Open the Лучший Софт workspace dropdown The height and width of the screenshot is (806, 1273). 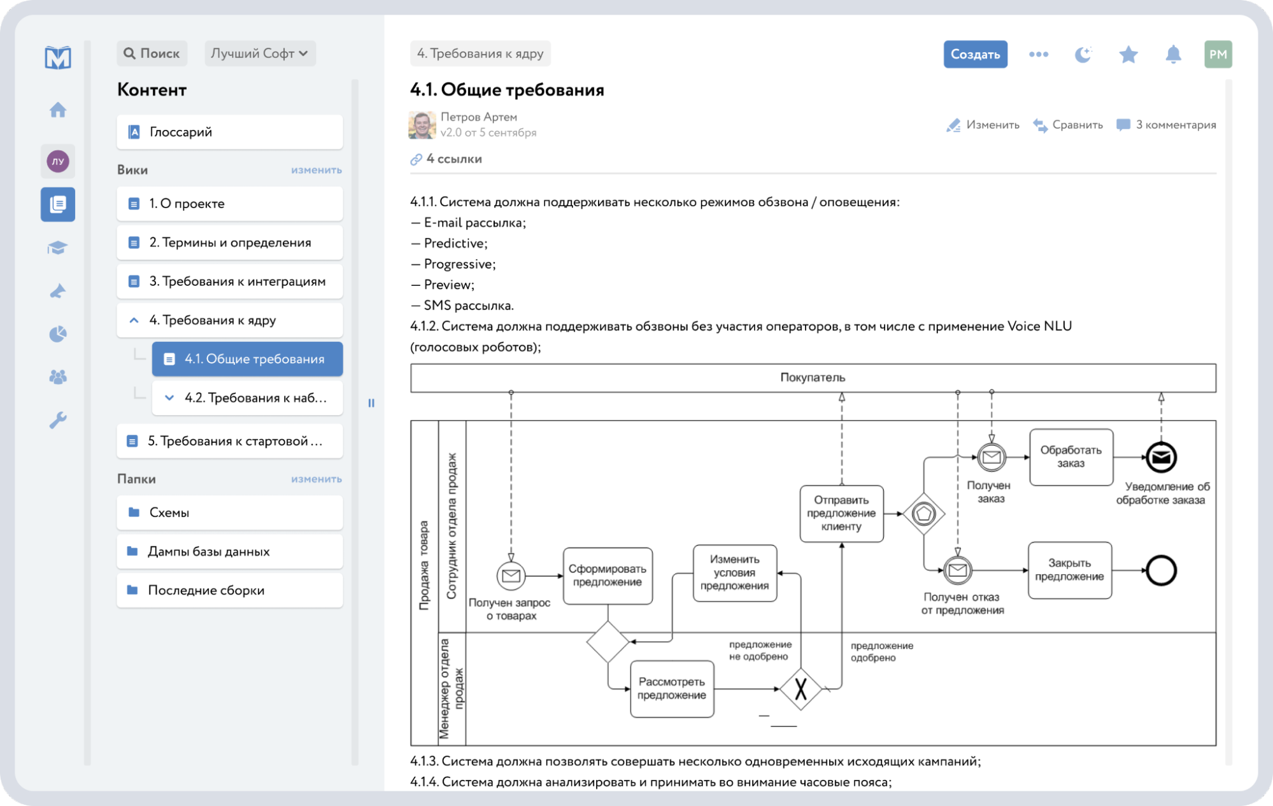click(260, 53)
